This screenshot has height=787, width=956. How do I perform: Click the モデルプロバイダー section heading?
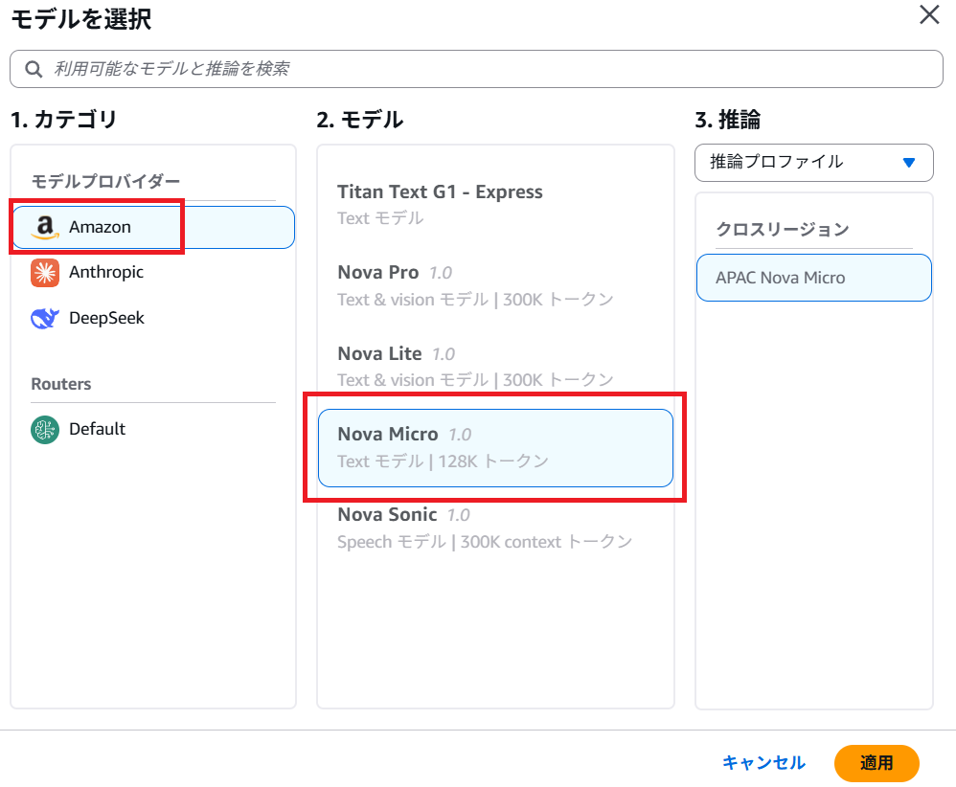(105, 181)
